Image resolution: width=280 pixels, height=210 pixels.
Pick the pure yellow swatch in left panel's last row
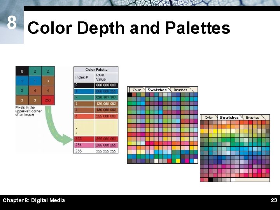pos(178,161)
